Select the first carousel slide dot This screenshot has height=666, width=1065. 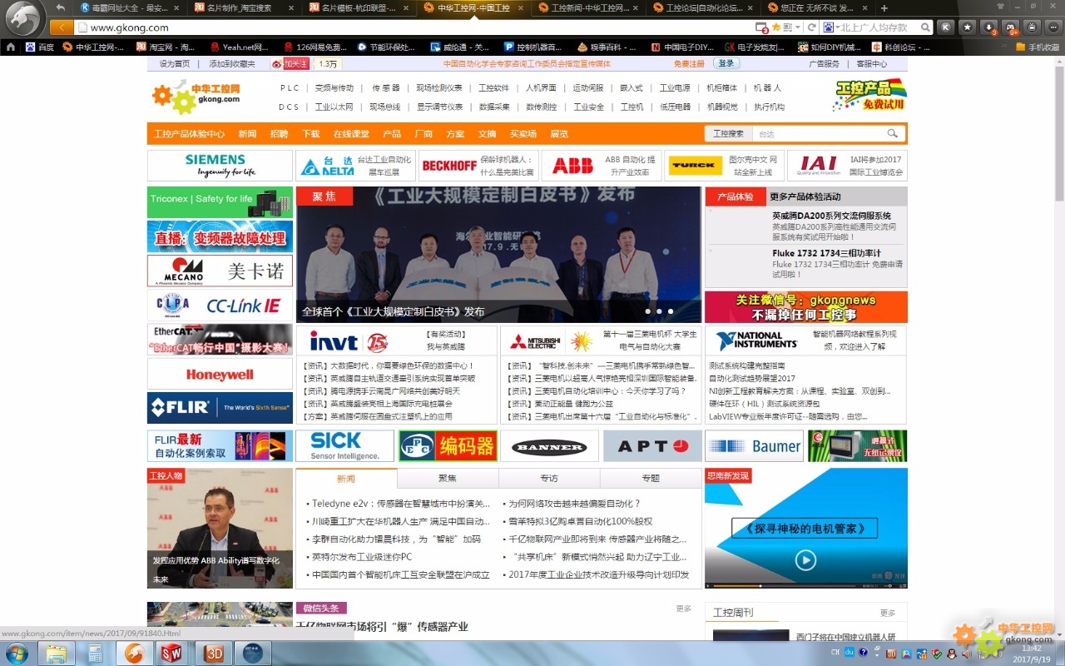(648, 311)
